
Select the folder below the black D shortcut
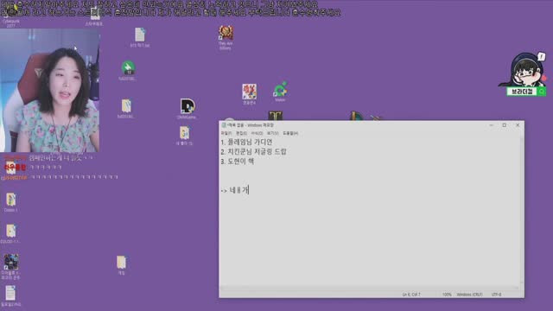coord(184,134)
